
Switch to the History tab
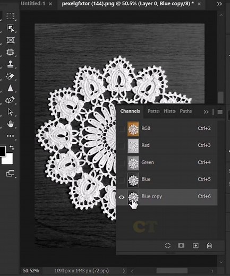(x=169, y=111)
